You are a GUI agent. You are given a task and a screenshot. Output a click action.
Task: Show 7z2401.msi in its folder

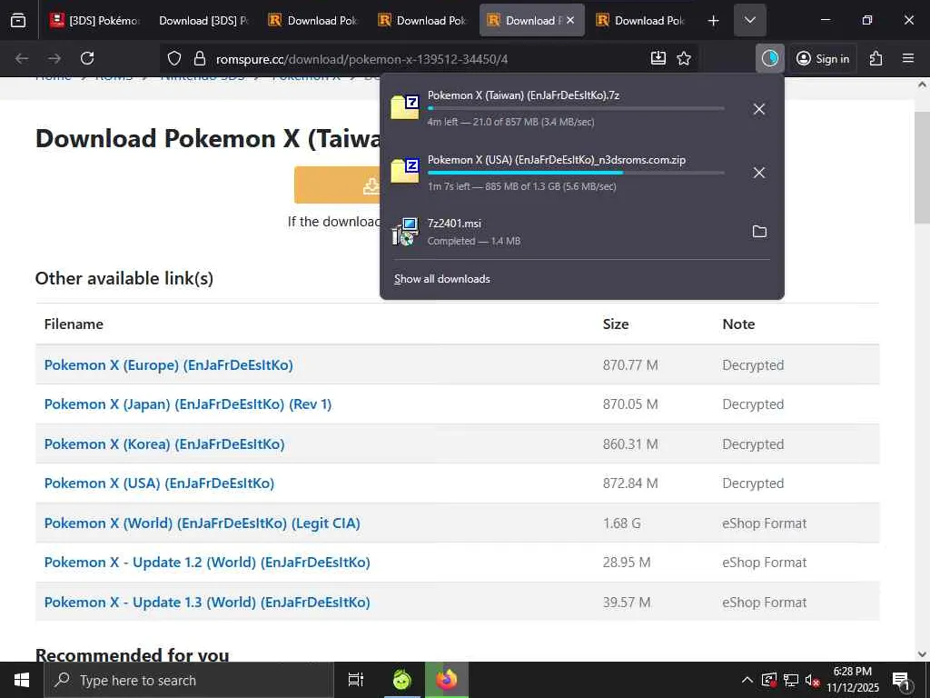point(759,232)
